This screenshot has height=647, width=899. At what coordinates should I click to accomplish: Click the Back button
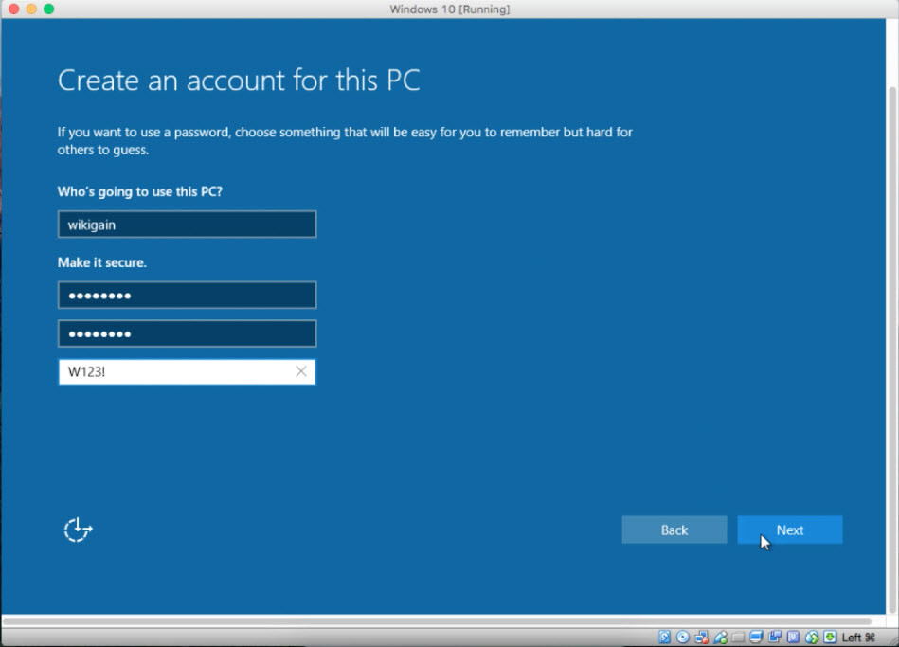[674, 530]
